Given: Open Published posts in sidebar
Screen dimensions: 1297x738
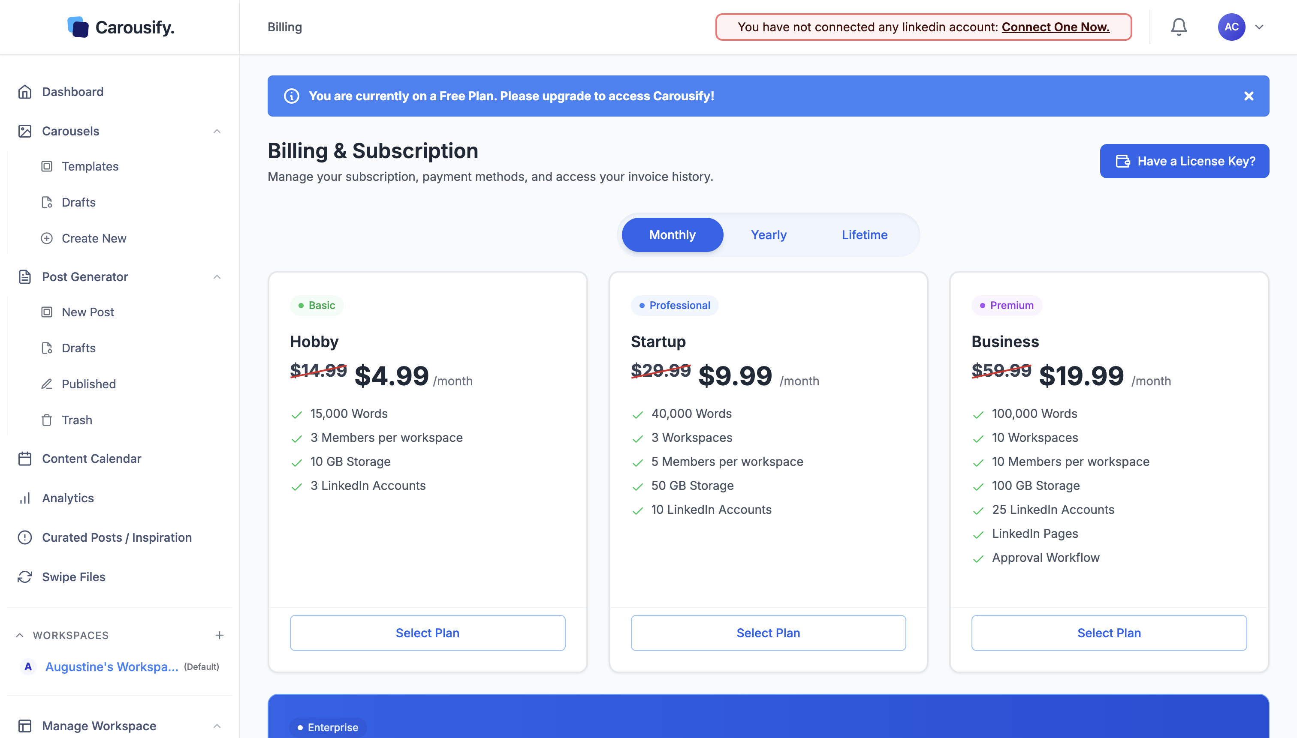Looking at the screenshot, I should pyautogui.click(x=89, y=384).
